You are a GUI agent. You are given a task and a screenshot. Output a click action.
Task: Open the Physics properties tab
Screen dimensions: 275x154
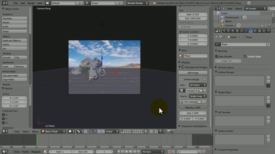[269, 31]
